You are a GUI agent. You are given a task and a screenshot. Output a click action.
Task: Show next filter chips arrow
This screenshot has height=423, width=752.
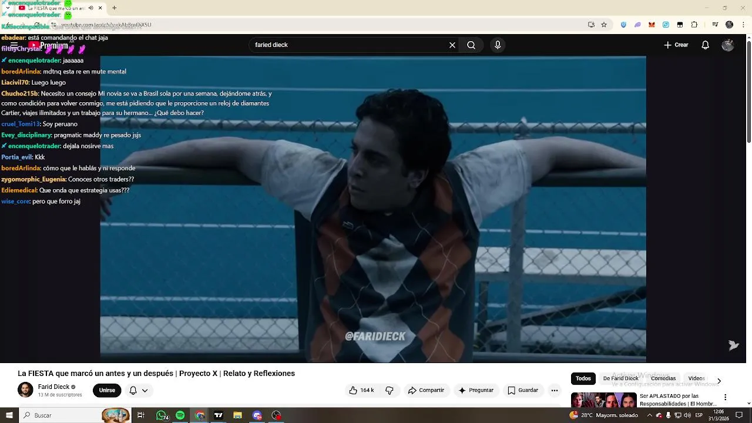719,381
